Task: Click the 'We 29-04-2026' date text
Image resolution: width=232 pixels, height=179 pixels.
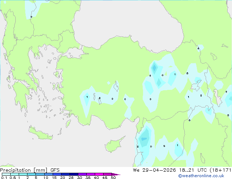Action: pyautogui.click(x=154, y=170)
